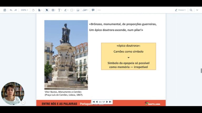The image size is (202, 113).
Task: Click the Santillana logo
Action: click(152, 103)
